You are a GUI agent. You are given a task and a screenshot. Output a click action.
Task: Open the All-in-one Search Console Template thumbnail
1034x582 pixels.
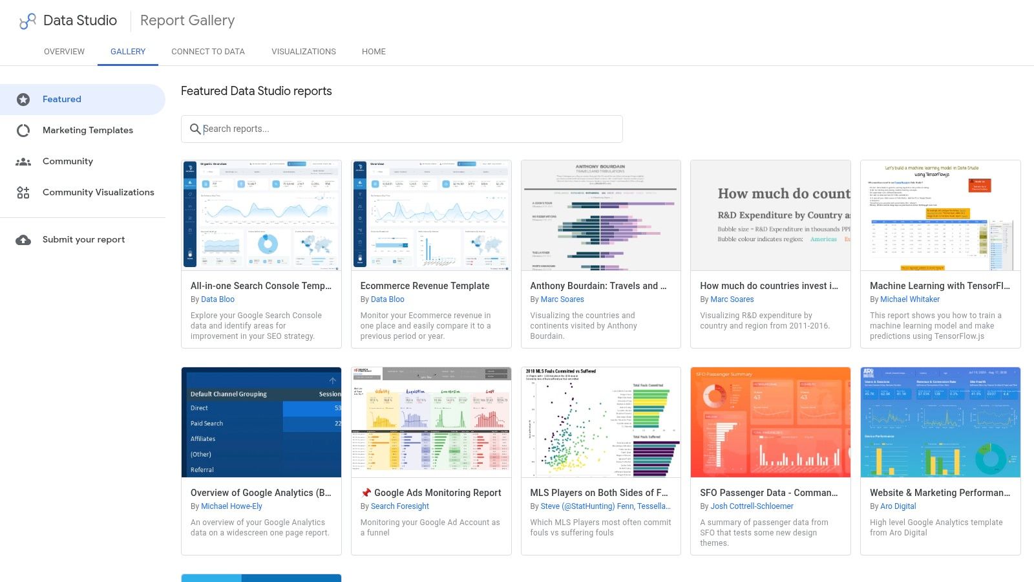pyautogui.click(x=261, y=215)
